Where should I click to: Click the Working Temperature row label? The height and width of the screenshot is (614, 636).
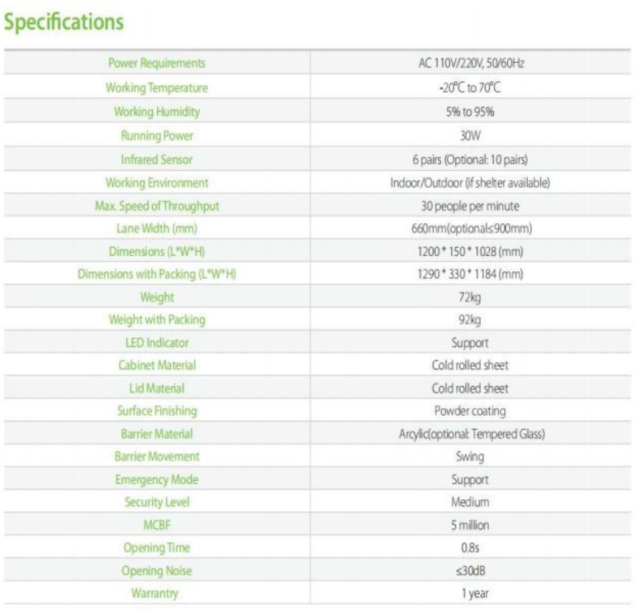157,88
